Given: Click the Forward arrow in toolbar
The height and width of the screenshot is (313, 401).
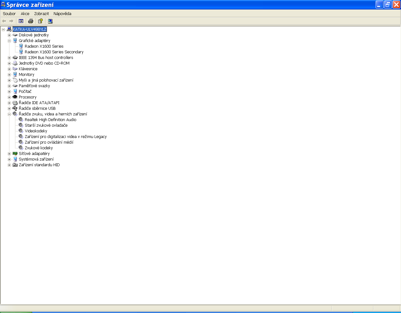Looking at the screenshot, I should tap(11, 21).
